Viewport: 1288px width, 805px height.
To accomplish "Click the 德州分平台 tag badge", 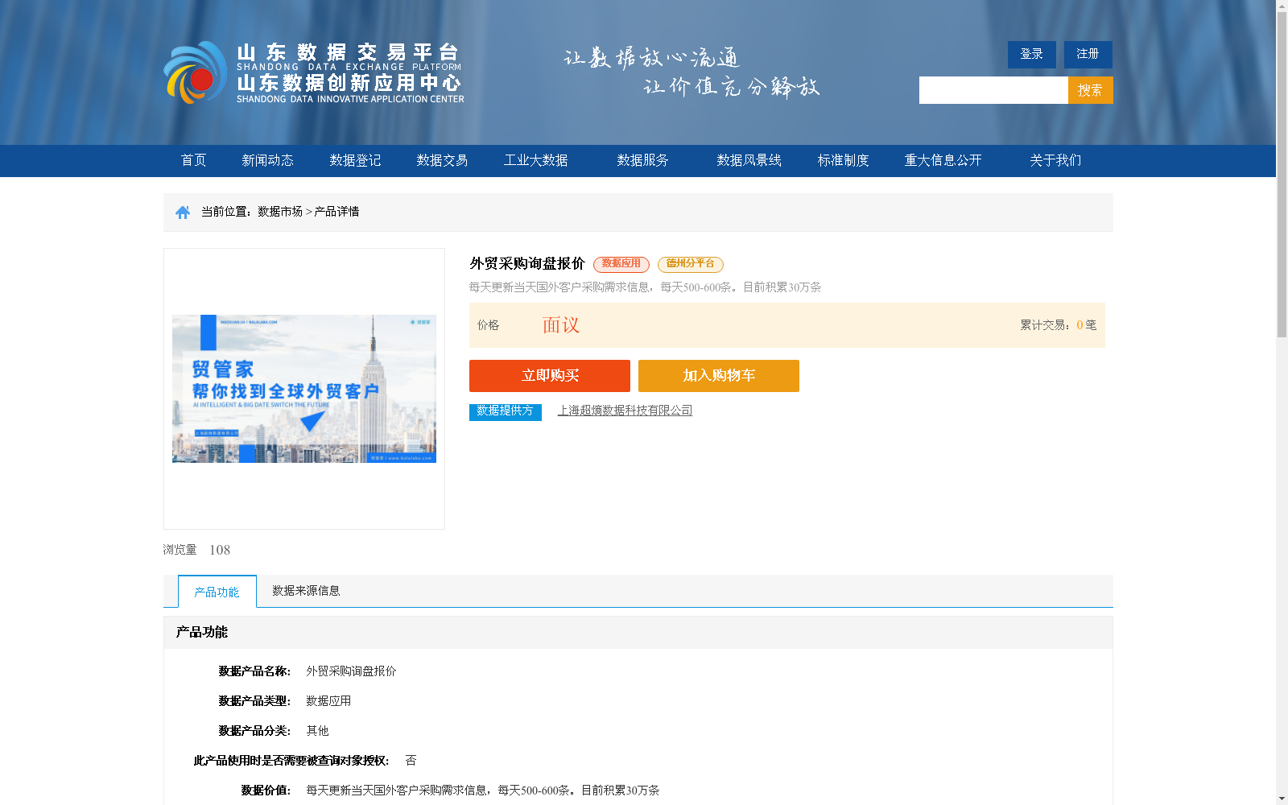I will click(691, 264).
